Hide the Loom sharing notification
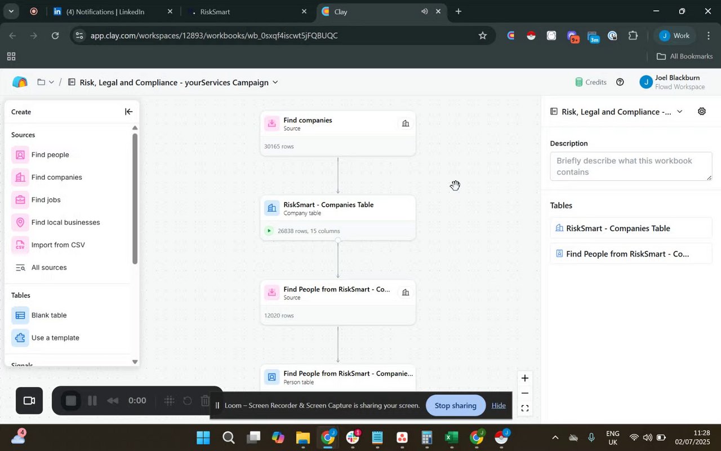The width and height of the screenshot is (721, 451). tap(499, 405)
